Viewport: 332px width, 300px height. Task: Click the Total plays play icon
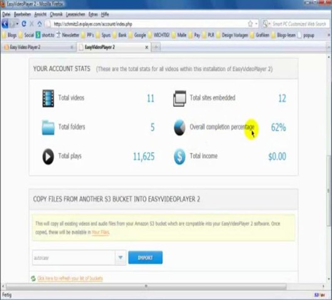[x=48, y=157]
